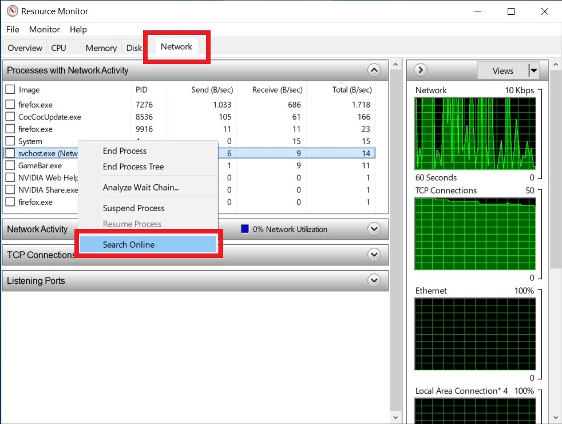The image size is (562, 424).
Task: Check the svchost.exe checkbox
Action: point(10,153)
